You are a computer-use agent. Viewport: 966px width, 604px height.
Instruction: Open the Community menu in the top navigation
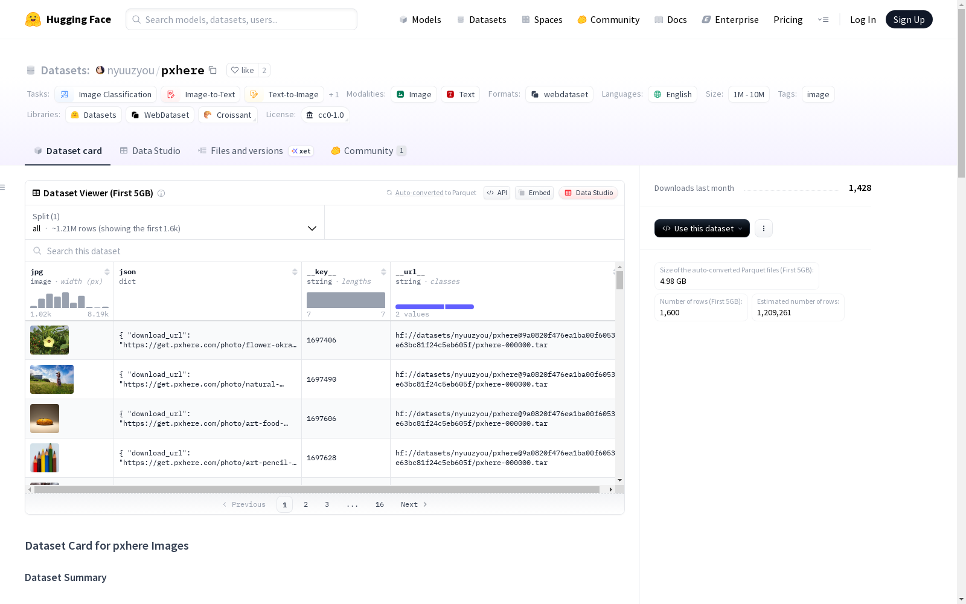pyautogui.click(x=608, y=19)
